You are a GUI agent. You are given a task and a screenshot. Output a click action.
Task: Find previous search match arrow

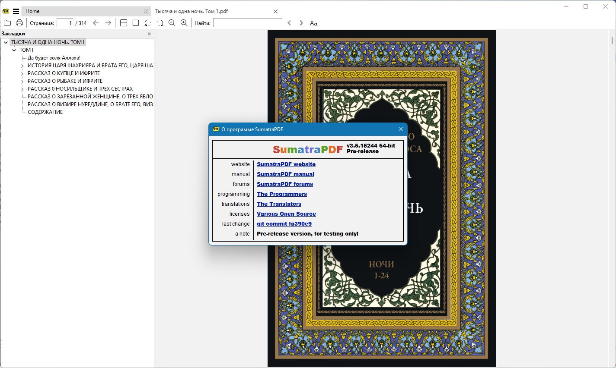pos(289,23)
